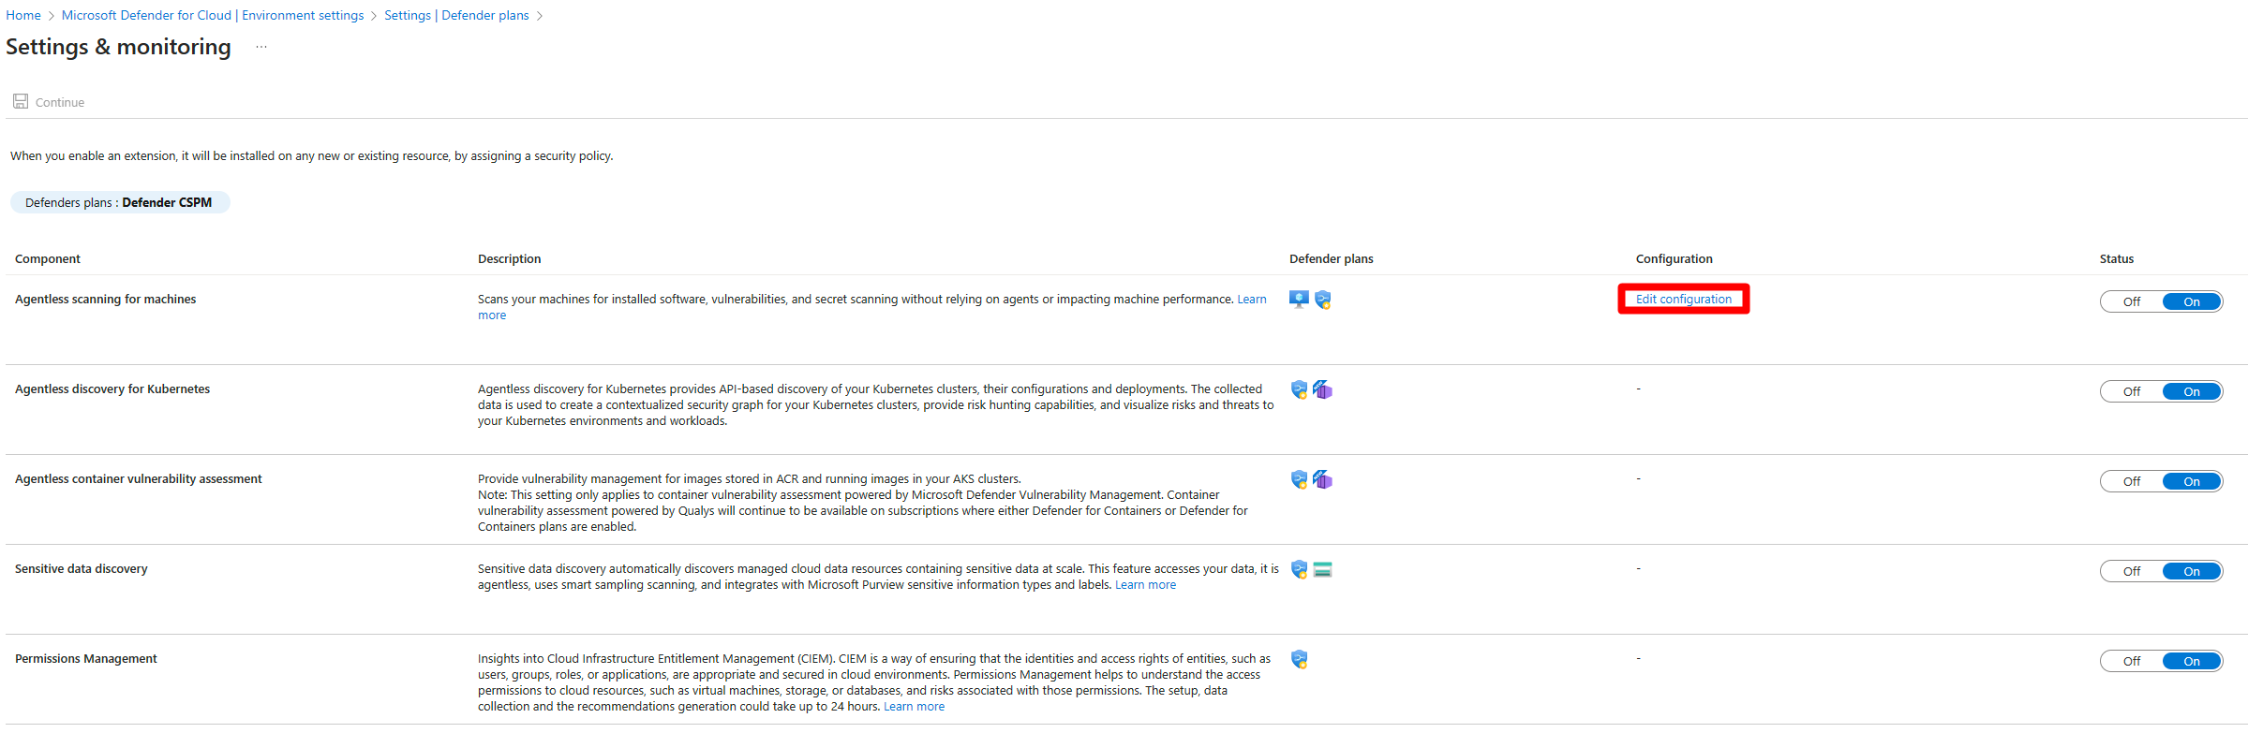Turn off Agentless scanning for machines

pyautogui.click(x=2132, y=301)
